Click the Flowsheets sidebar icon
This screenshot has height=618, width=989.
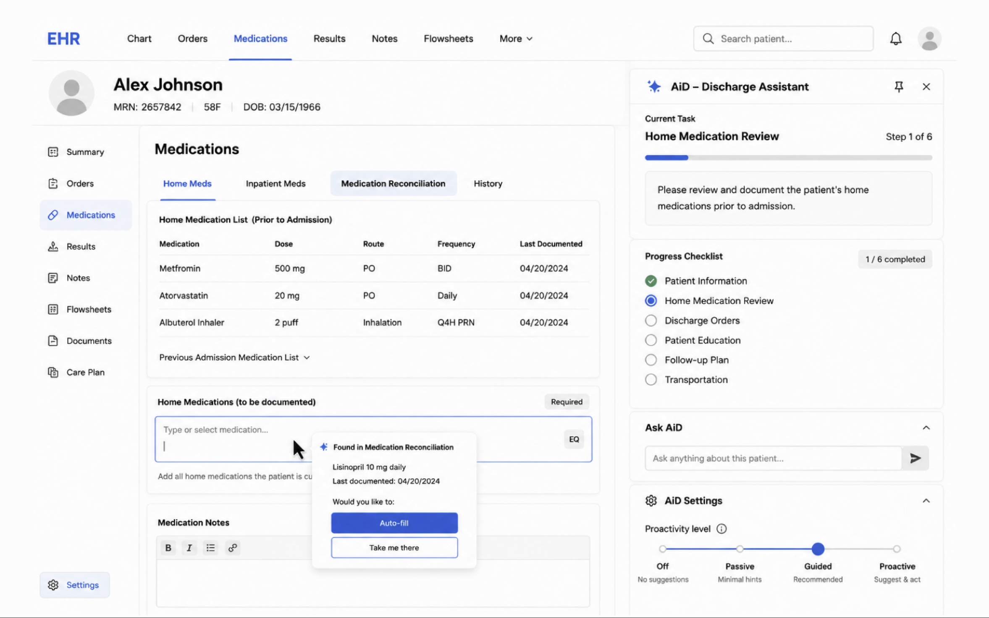point(53,309)
